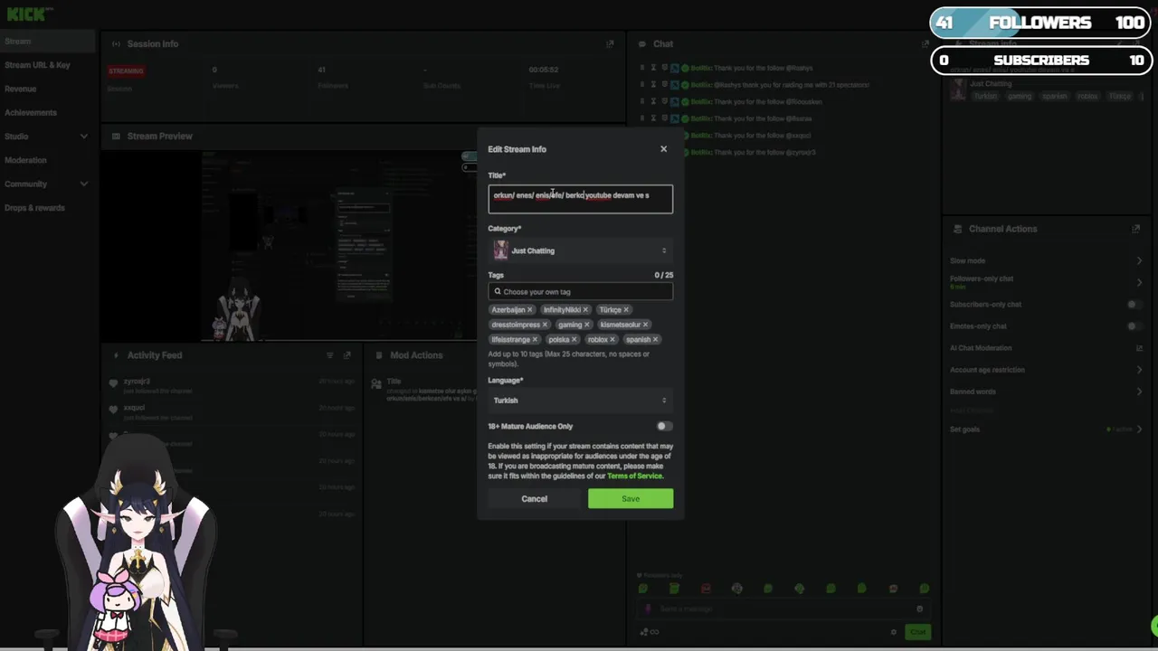The width and height of the screenshot is (1158, 651).
Task: Open pause icon on @Rashys follow message
Action: (642, 68)
